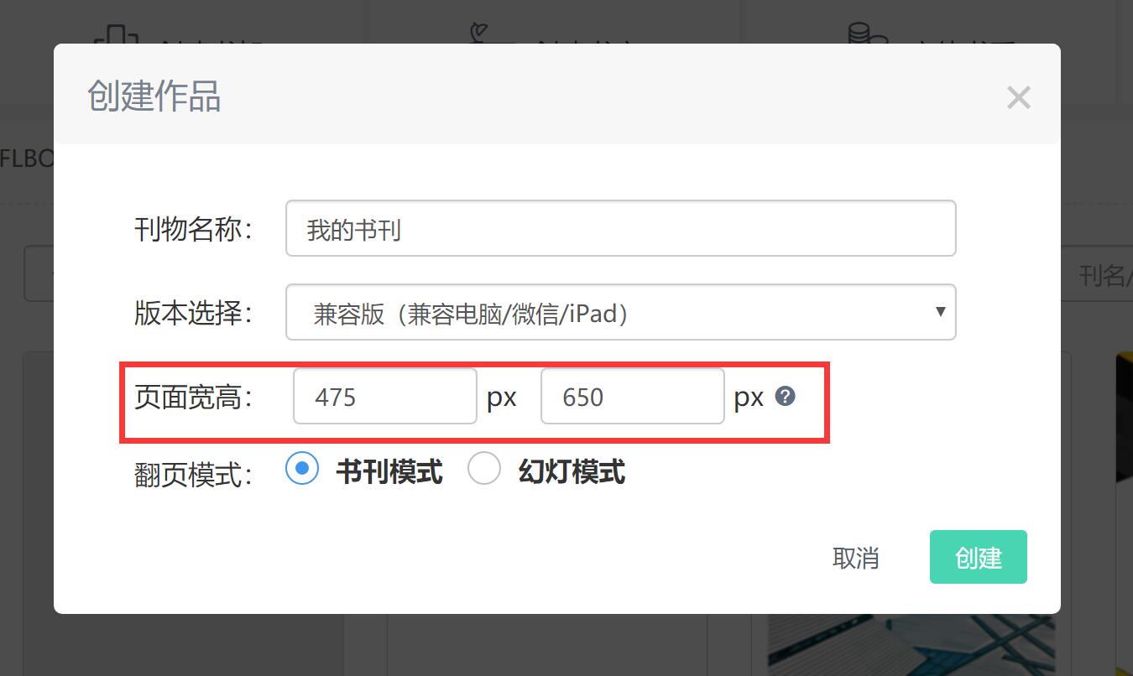Click the green 创建 button
The height and width of the screenshot is (676, 1133).
click(978, 557)
